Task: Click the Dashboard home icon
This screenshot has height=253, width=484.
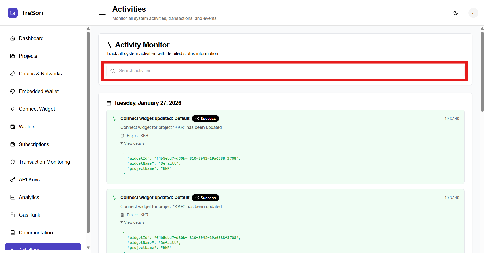Action: coord(13,38)
